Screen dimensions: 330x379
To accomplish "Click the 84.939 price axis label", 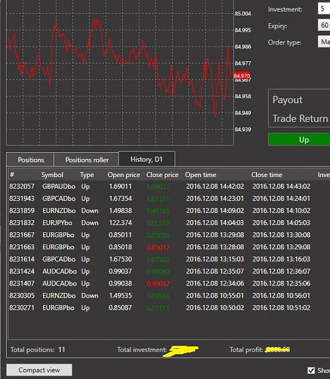I will point(242,129).
